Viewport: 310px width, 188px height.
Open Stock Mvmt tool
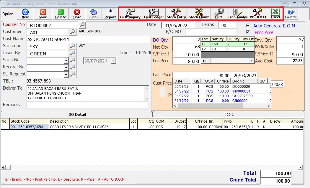click(198, 14)
